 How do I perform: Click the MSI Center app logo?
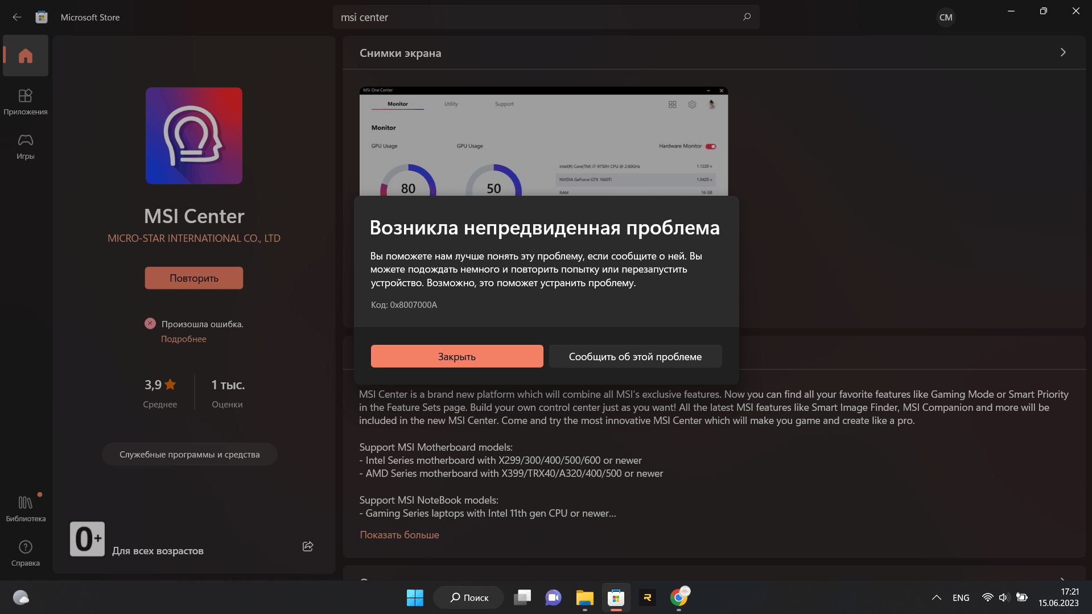click(x=194, y=135)
